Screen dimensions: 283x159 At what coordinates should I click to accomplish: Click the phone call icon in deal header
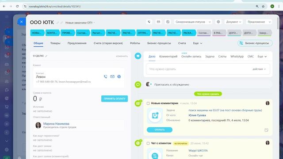(x=149, y=22)
